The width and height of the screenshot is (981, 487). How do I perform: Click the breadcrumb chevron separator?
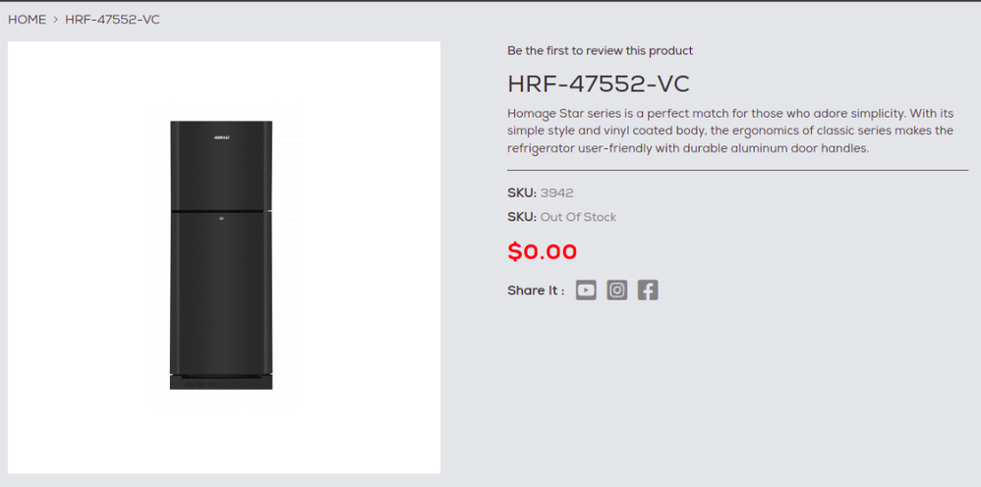(56, 20)
